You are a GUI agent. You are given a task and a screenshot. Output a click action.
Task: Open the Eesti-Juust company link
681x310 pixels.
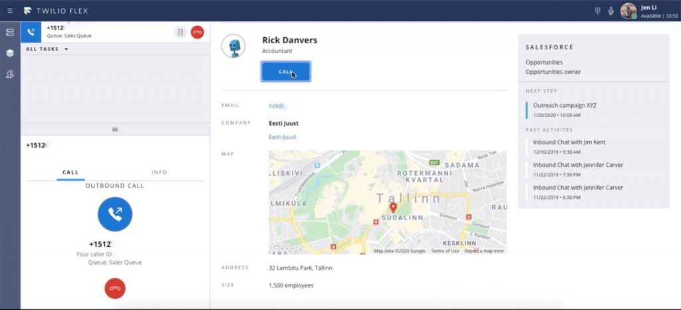tap(283, 137)
